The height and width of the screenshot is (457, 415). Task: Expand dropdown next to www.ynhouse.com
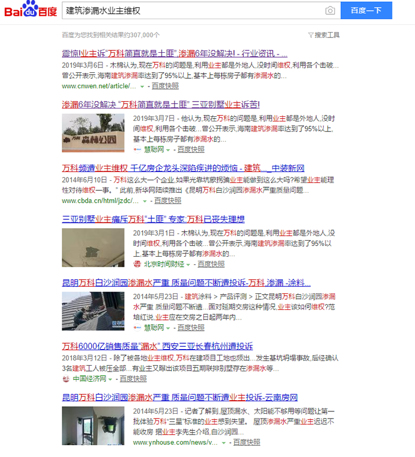point(224,443)
